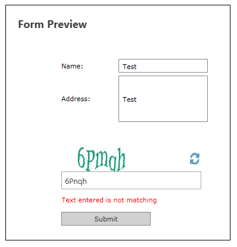Click the empty area of Address box below Test
237x247 pixels.
[163, 112]
